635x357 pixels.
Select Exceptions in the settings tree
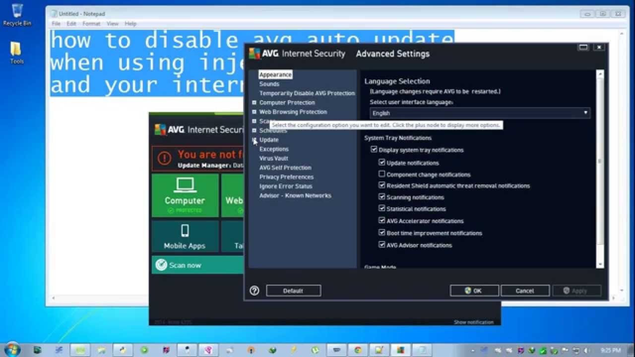pyautogui.click(x=274, y=149)
